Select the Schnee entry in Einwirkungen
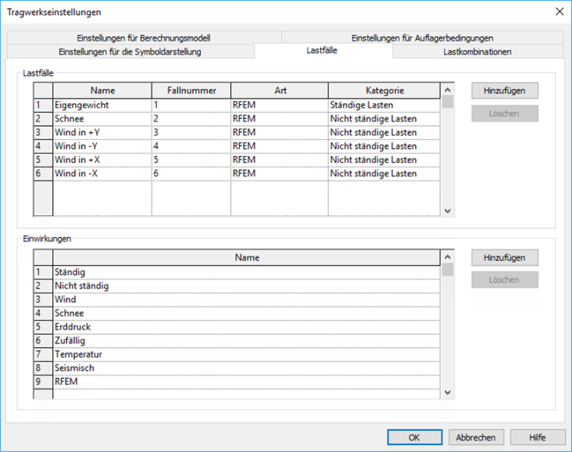The height and width of the screenshot is (452, 572). click(247, 313)
